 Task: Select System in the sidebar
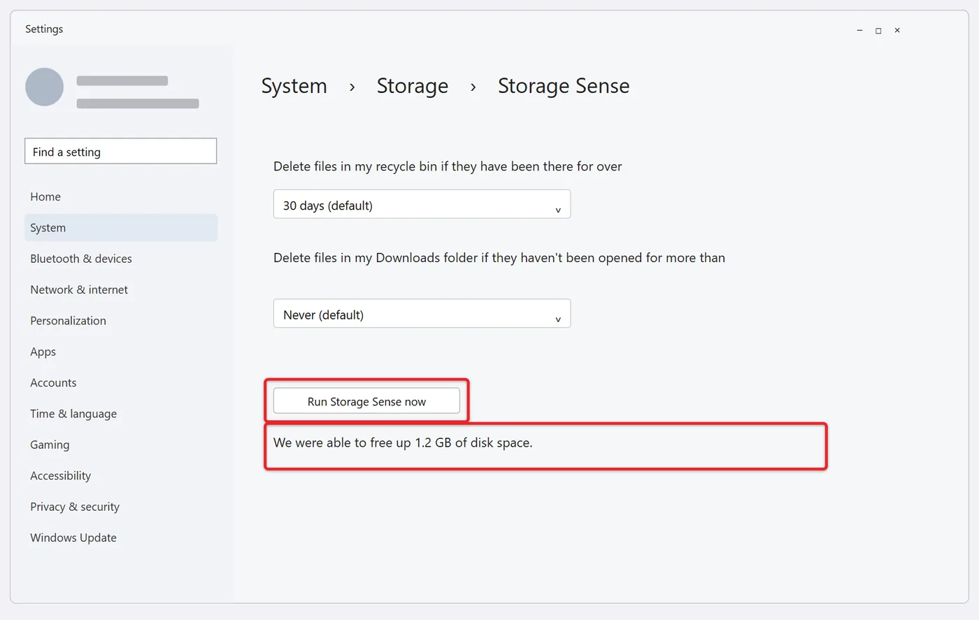tap(121, 228)
